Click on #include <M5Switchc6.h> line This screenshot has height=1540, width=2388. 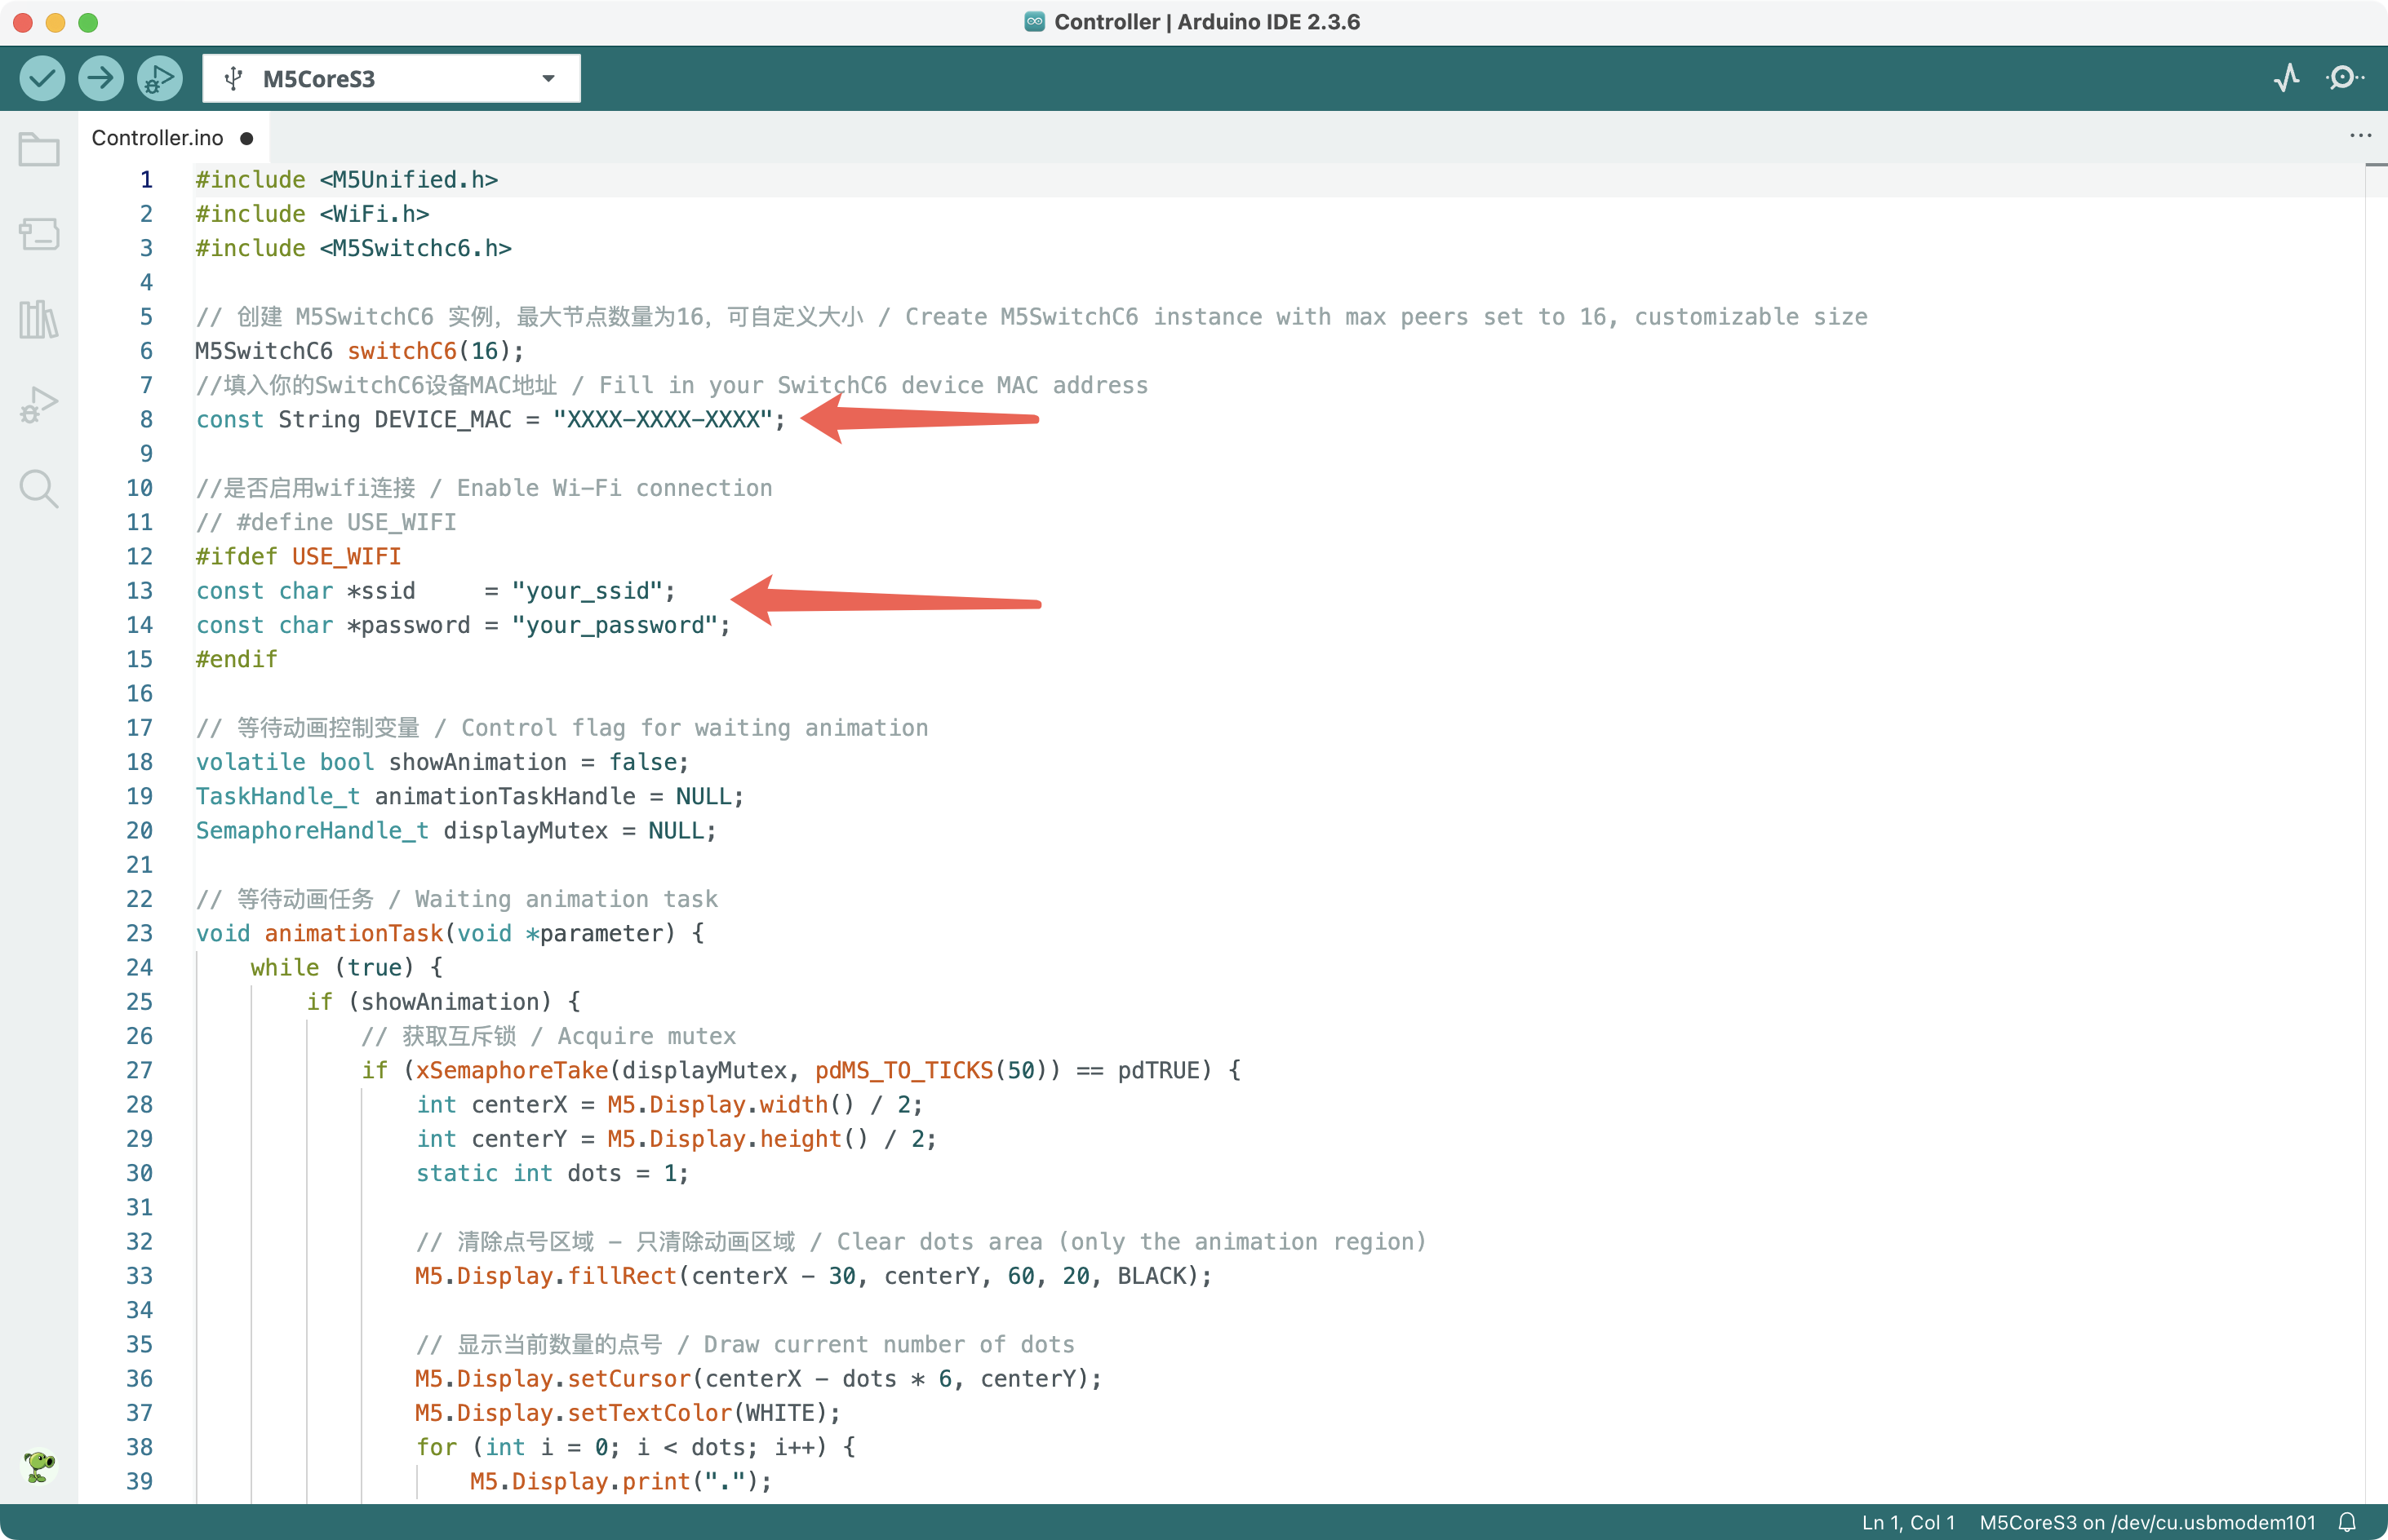click(x=353, y=248)
